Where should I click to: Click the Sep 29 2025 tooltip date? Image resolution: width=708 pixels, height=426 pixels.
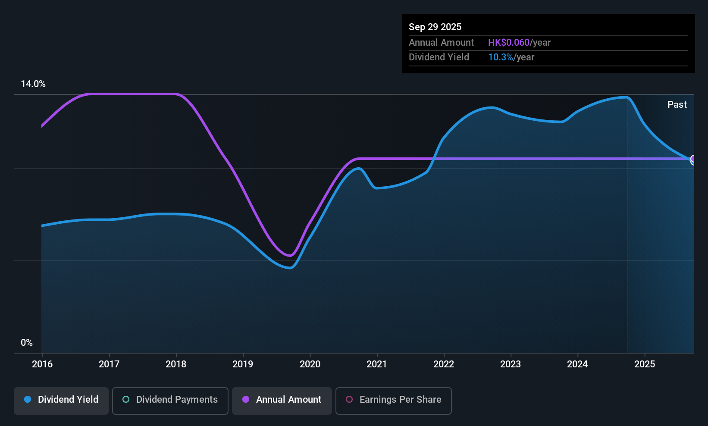(x=435, y=27)
